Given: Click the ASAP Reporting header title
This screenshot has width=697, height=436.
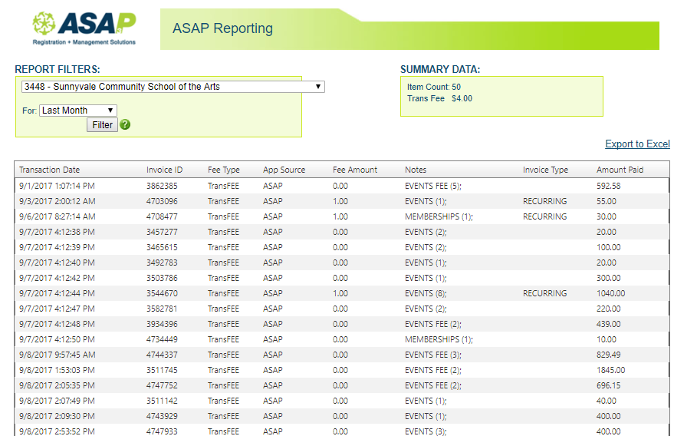Looking at the screenshot, I should pyautogui.click(x=222, y=28).
